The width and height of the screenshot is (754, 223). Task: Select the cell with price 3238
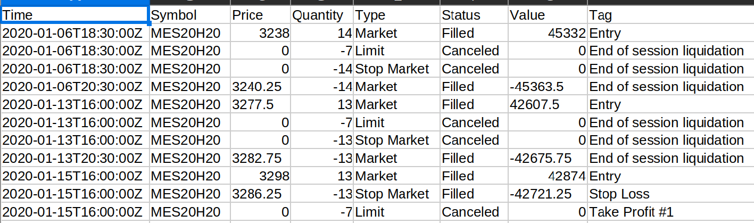pos(260,34)
